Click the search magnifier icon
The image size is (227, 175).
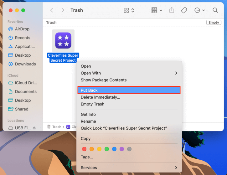point(215,10)
